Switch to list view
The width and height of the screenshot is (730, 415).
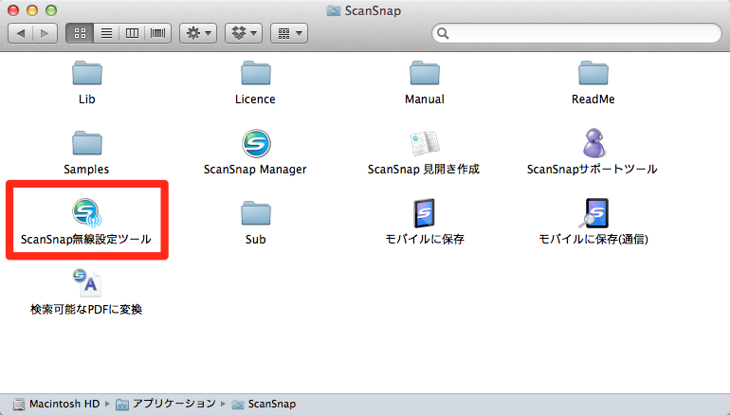[x=106, y=33]
